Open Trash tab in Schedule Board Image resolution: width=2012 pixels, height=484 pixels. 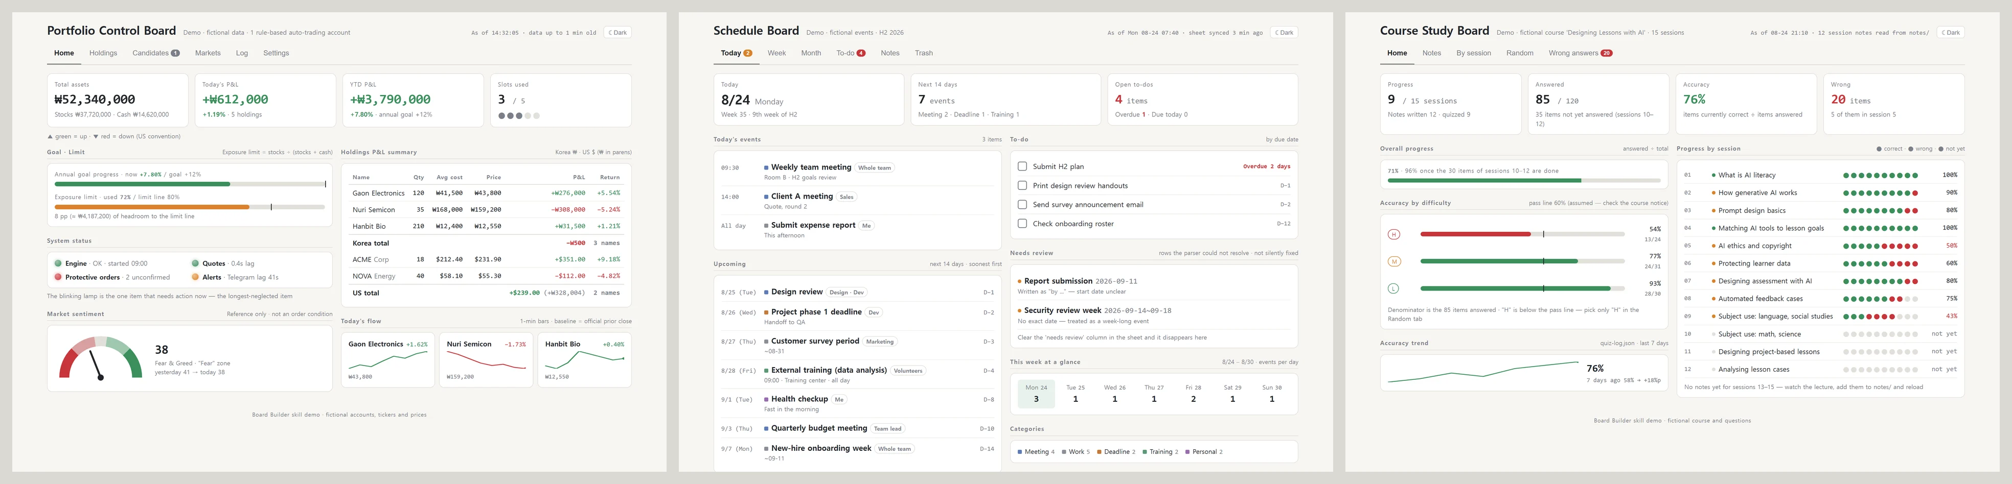pos(924,53)
